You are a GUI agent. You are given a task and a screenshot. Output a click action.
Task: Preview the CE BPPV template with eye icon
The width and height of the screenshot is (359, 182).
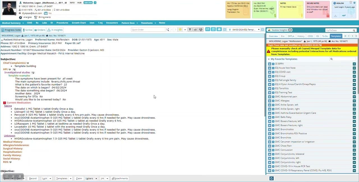click(354, 64)
